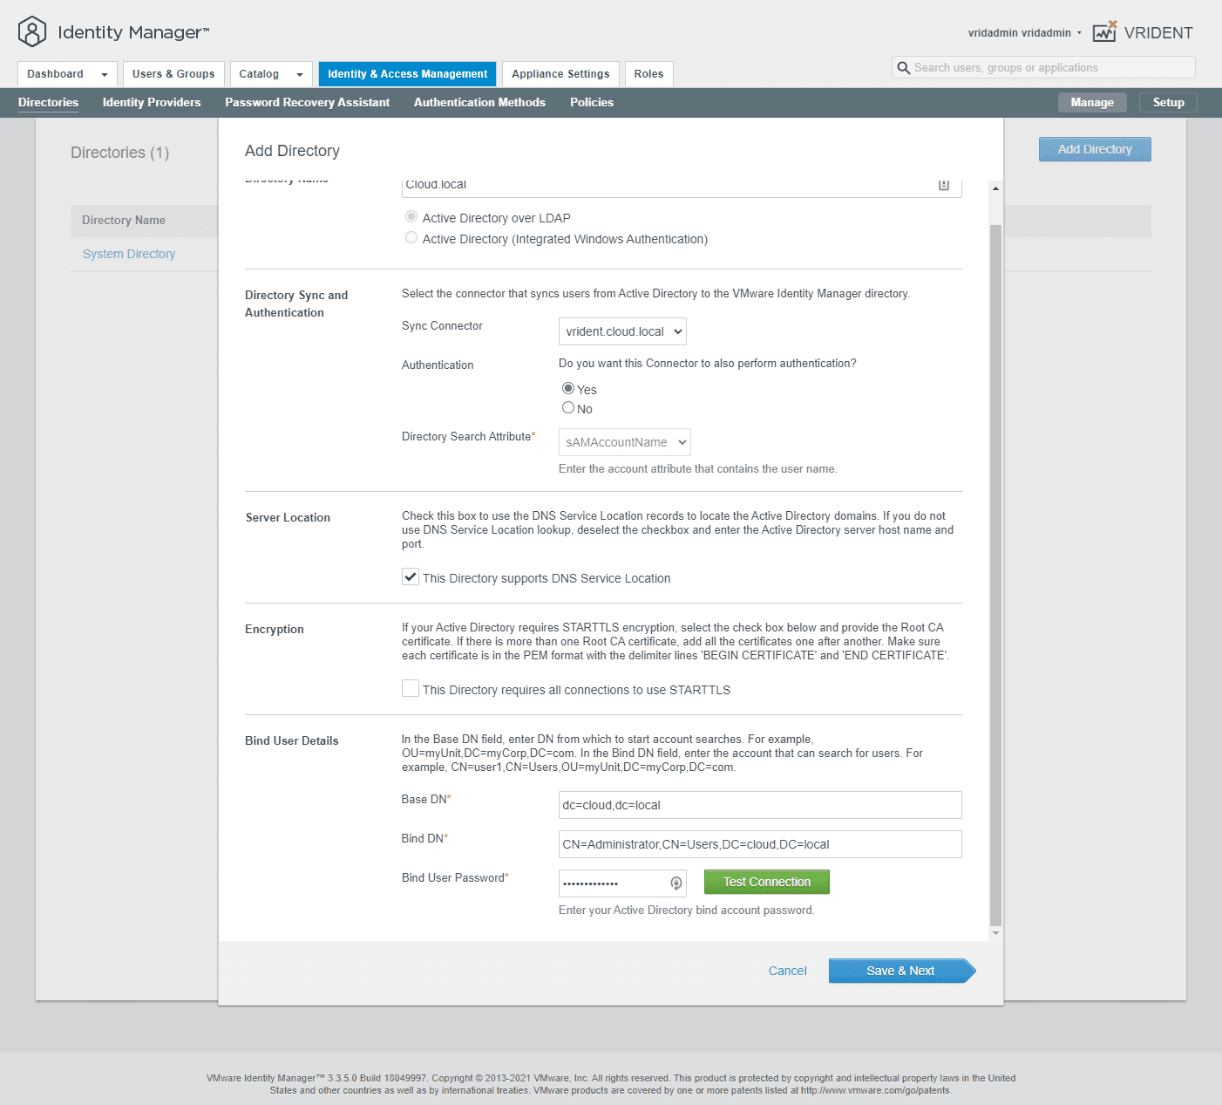Click the Cancel link
The image size is (1222, 1105).
tap(788, 971)
